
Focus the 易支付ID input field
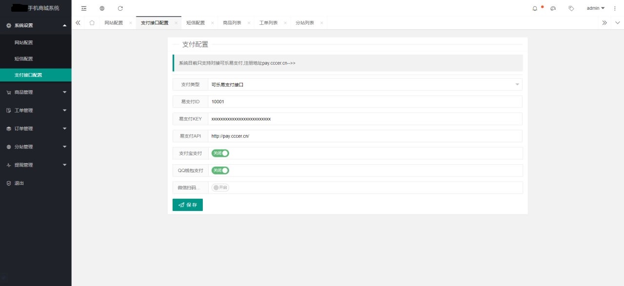click(365, 101)
